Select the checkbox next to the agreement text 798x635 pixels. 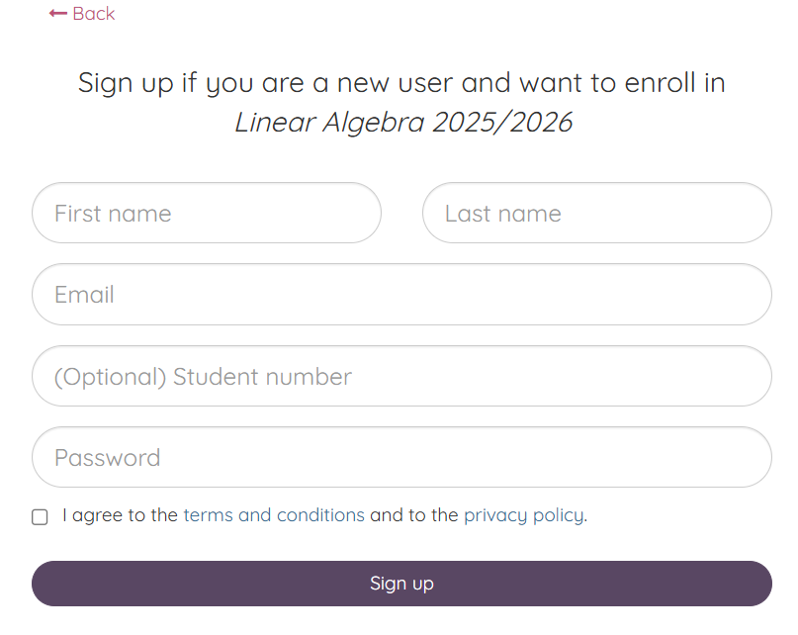pos(40,516)
